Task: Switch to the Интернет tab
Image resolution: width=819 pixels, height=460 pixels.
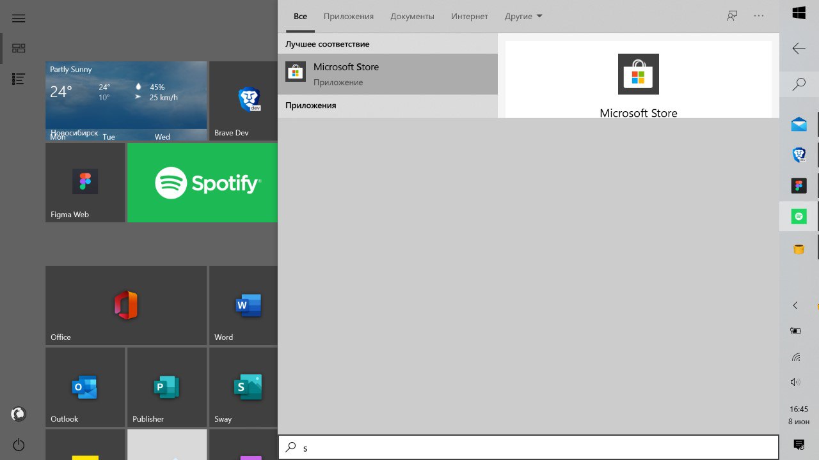Action: tap(470, 17)
